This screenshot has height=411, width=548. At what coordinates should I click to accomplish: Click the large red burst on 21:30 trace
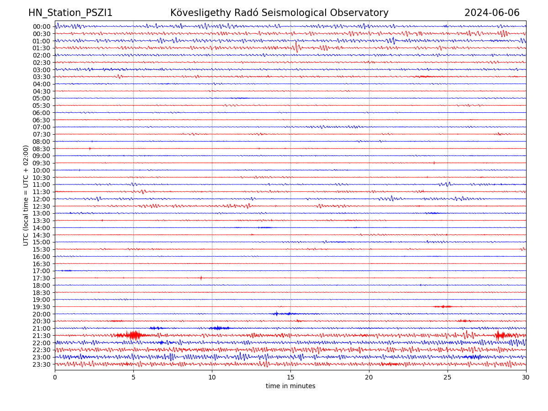coord(134,336)
